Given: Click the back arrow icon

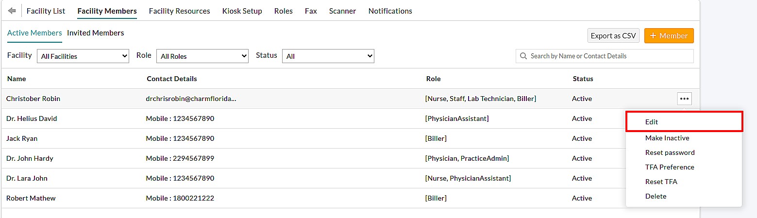Looking at the screenshot, I should (12, 11).
